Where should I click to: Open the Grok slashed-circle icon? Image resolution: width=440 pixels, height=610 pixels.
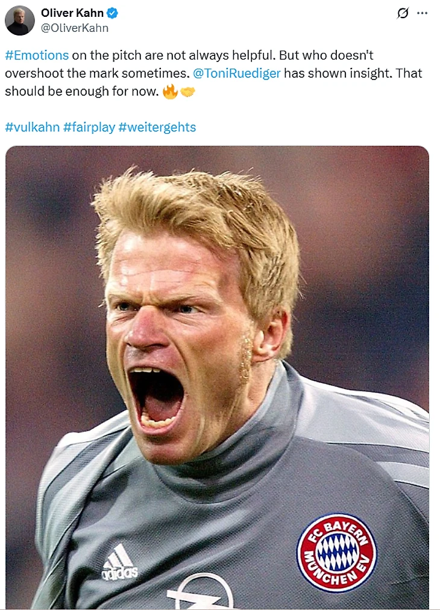pyautogui.click(x=403, y=13)
